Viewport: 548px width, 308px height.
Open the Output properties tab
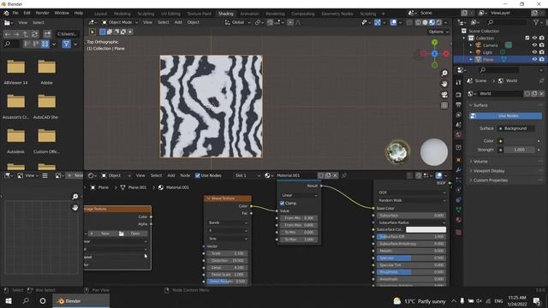click(x=459, y=104)
